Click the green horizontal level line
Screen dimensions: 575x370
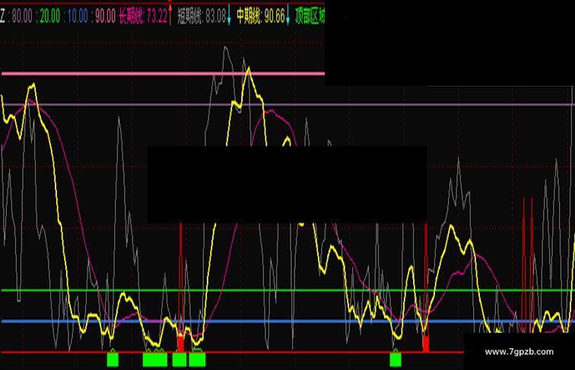[x=287, y=290]
